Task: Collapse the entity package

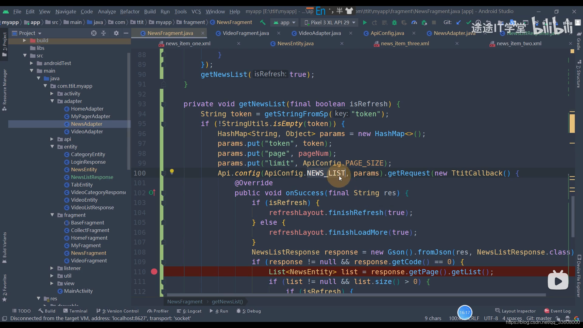Action: click(52, 147)
